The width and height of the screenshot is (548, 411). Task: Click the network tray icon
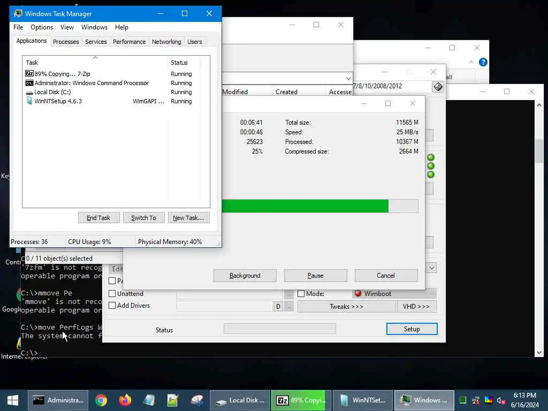tap(476, 400)
